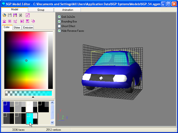The image size is (178, 133).
Task: Open the Emission material tab
Action: 28,27
